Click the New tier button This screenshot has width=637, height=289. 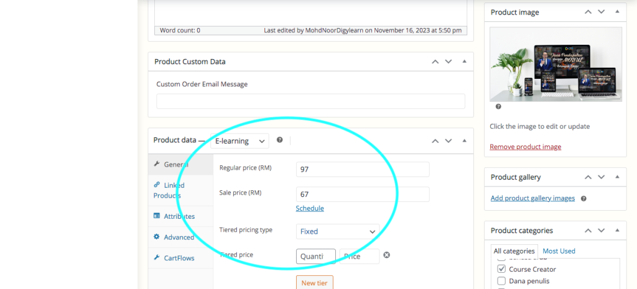pos(314,283)
